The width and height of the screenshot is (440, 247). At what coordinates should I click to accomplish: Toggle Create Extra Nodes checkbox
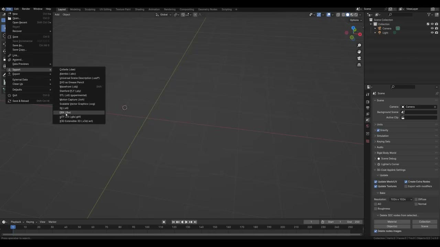tap(406, 182)
